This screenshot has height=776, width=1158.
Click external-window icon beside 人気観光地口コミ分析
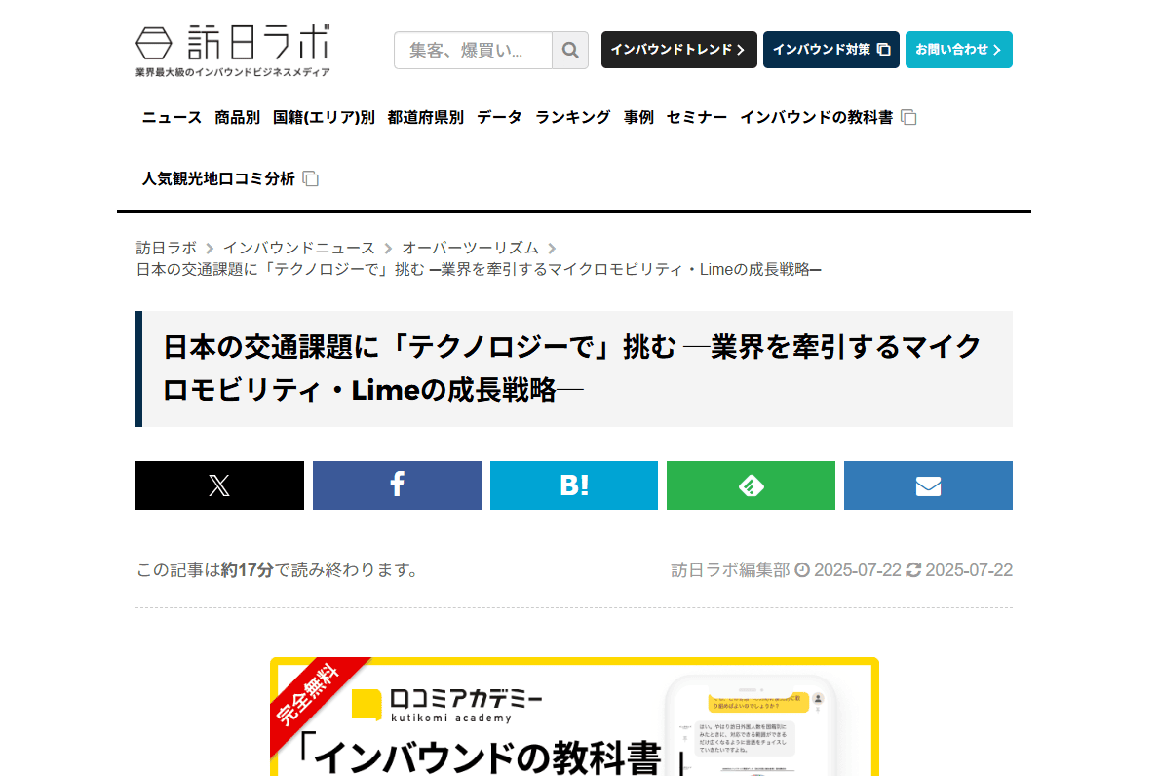click(x=311, y=178)
